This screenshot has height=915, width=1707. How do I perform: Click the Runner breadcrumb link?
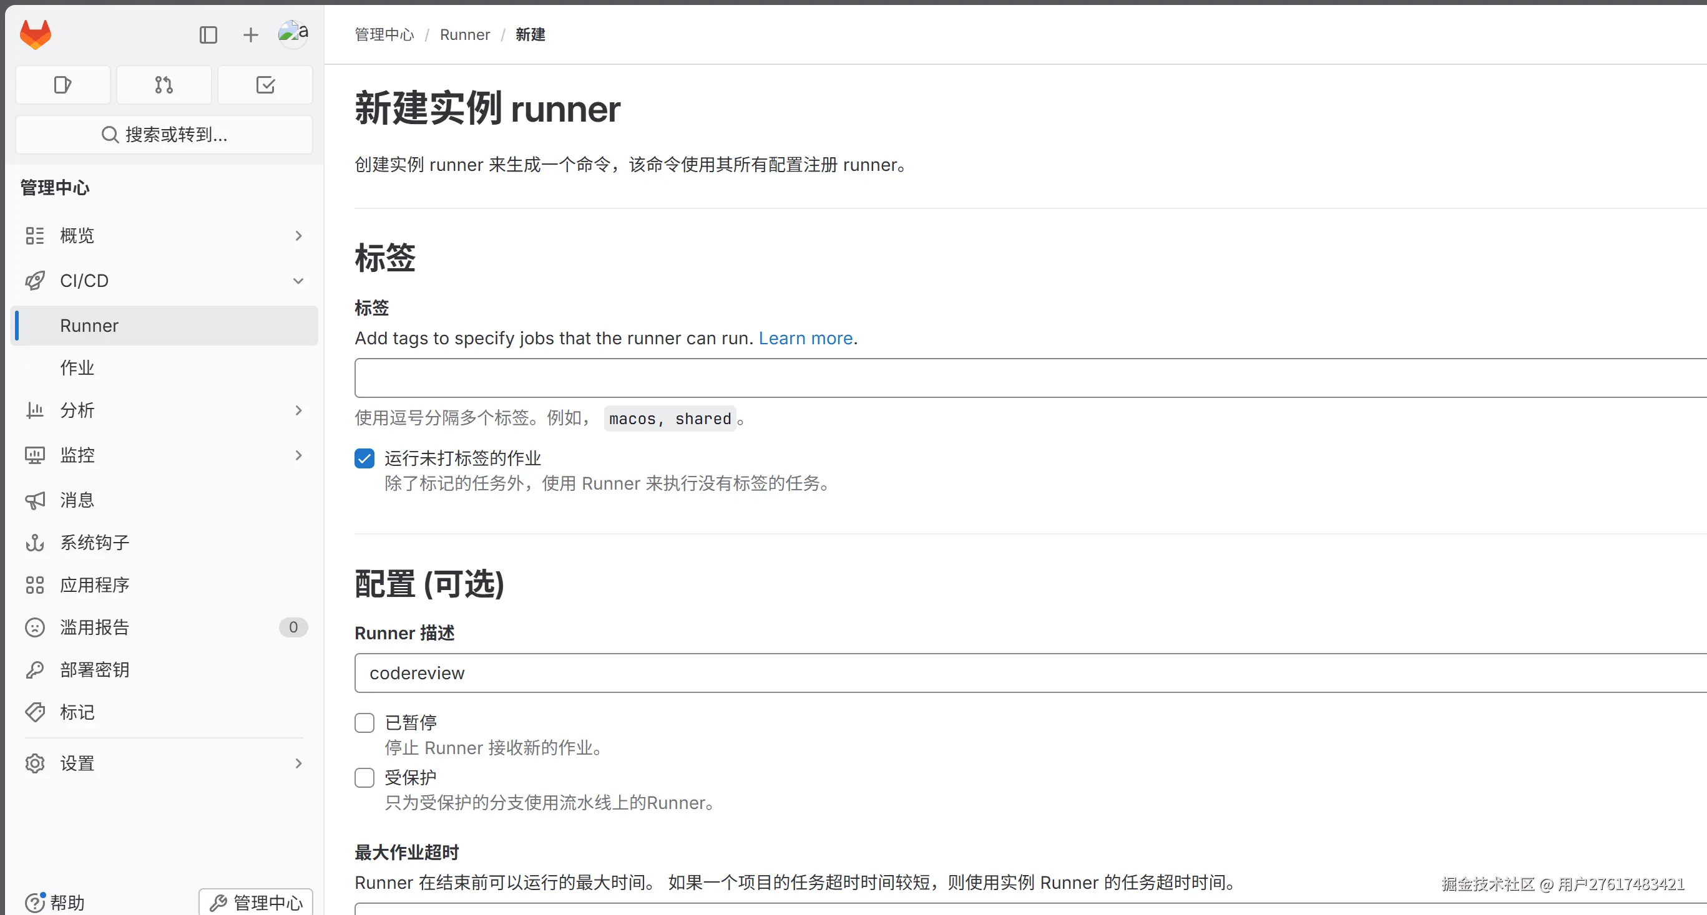click(464, 34)
